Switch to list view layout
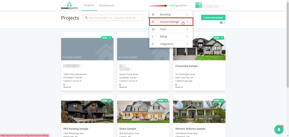 224,23
